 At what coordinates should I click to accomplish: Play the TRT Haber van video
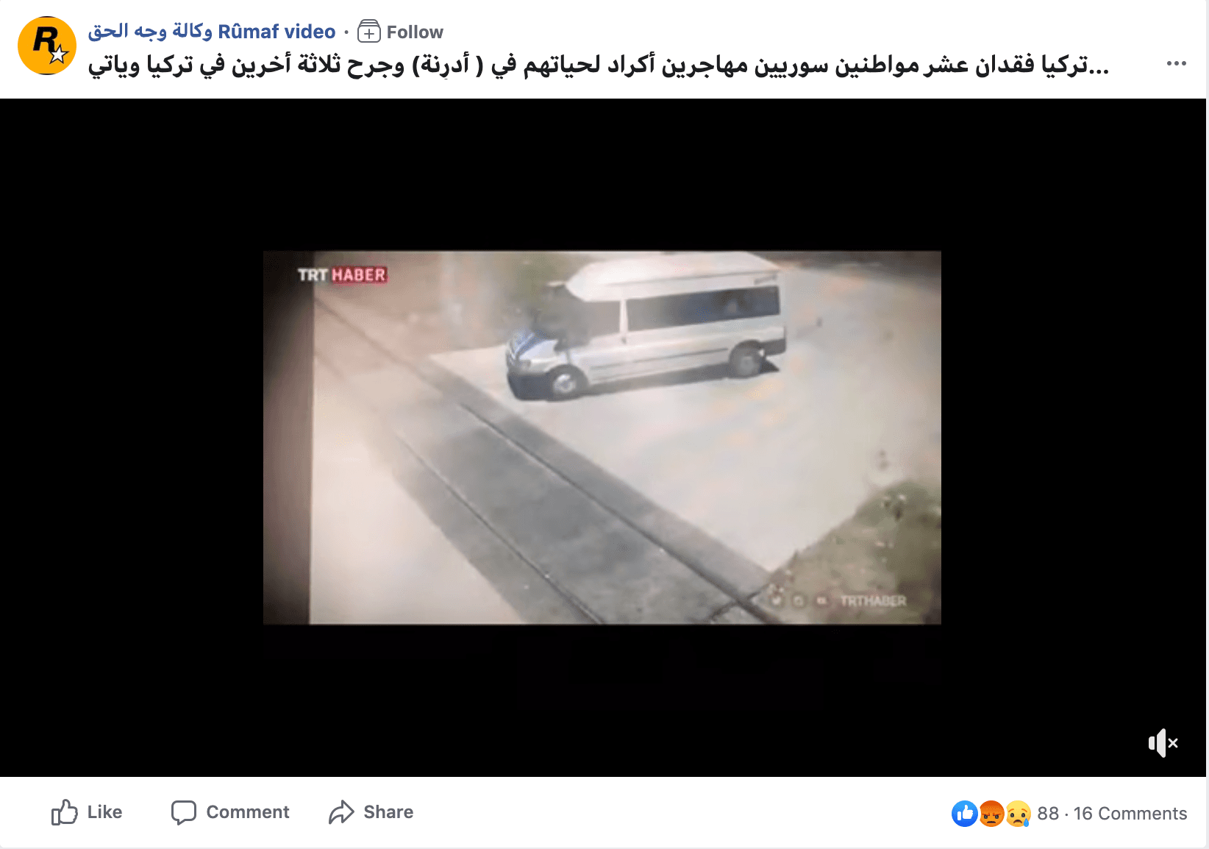click(602, 438)
